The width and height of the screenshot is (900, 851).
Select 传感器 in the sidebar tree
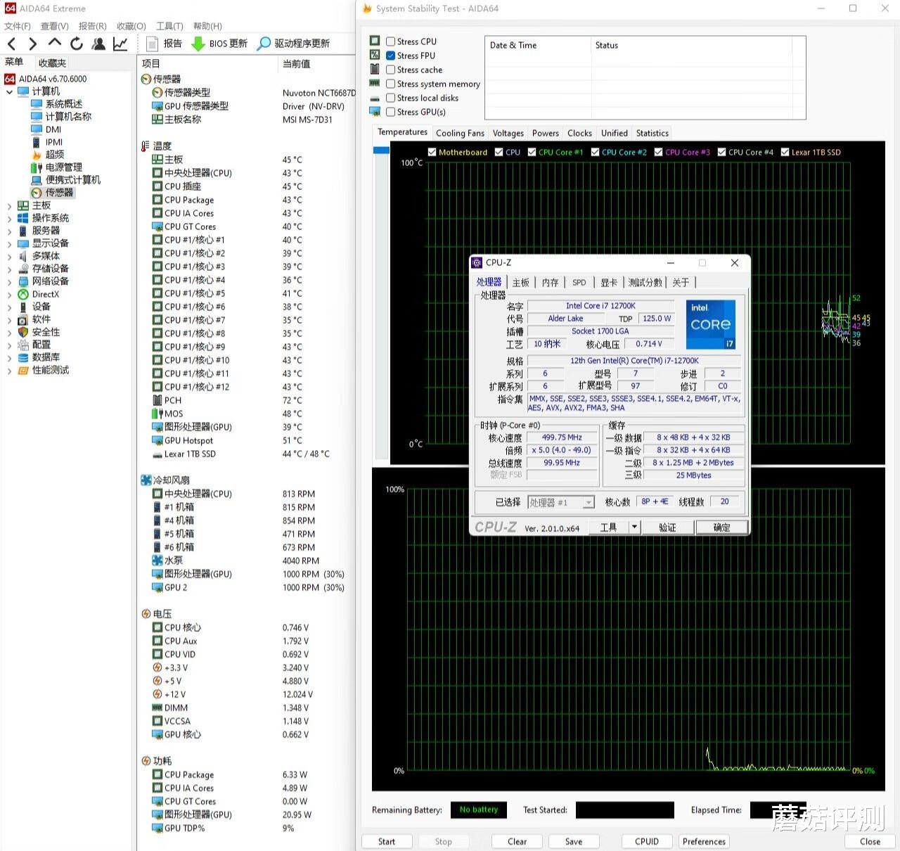59,193
